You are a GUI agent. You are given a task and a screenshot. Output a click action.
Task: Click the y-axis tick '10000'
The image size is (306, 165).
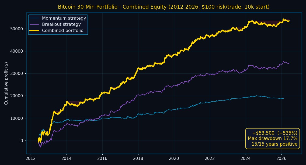click(16, 118)
